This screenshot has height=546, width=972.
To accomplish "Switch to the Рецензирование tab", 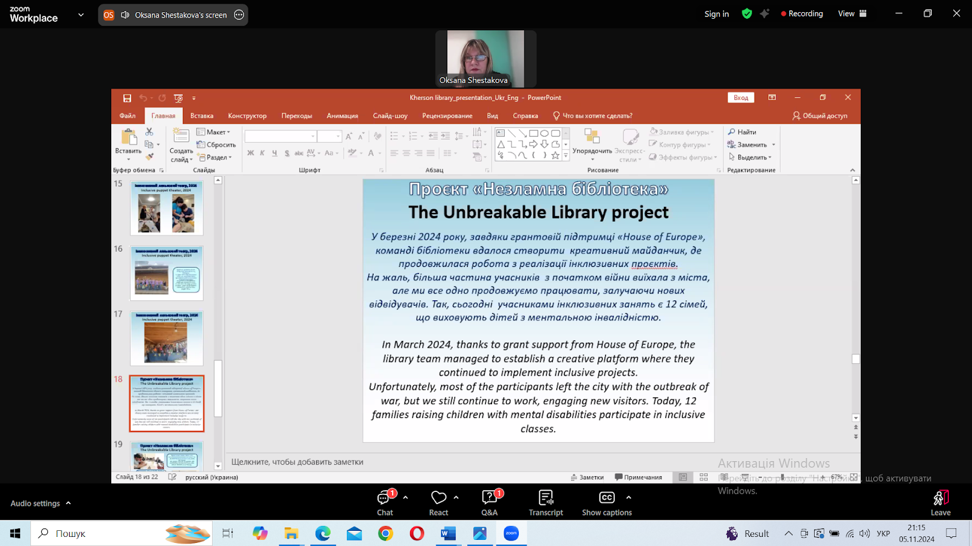I will pos(447,116).
